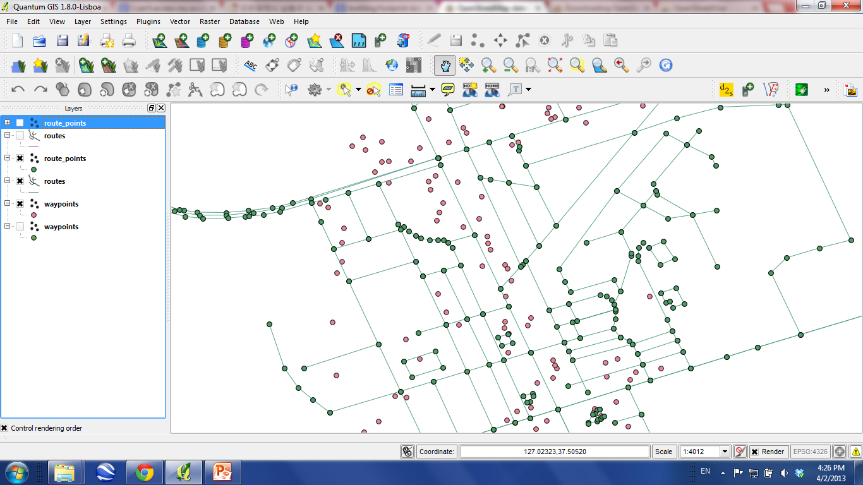Click the pink waypoints symbol swatch
Viewport: 863px width, 485px height.
coord(33,215)
